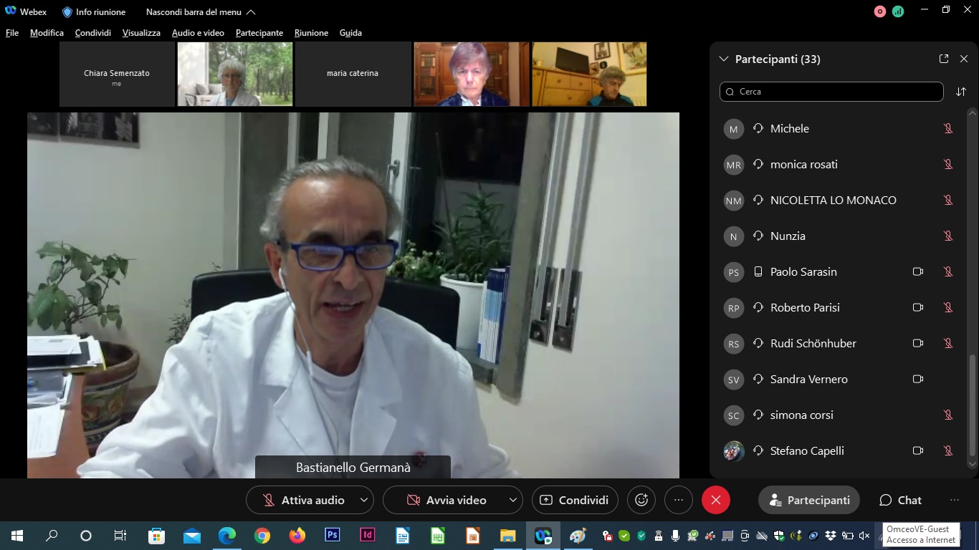Collapse the Partecipanti (33) list header
The image size is (979, 550).
pyautogui.click(x=723, y=59)
